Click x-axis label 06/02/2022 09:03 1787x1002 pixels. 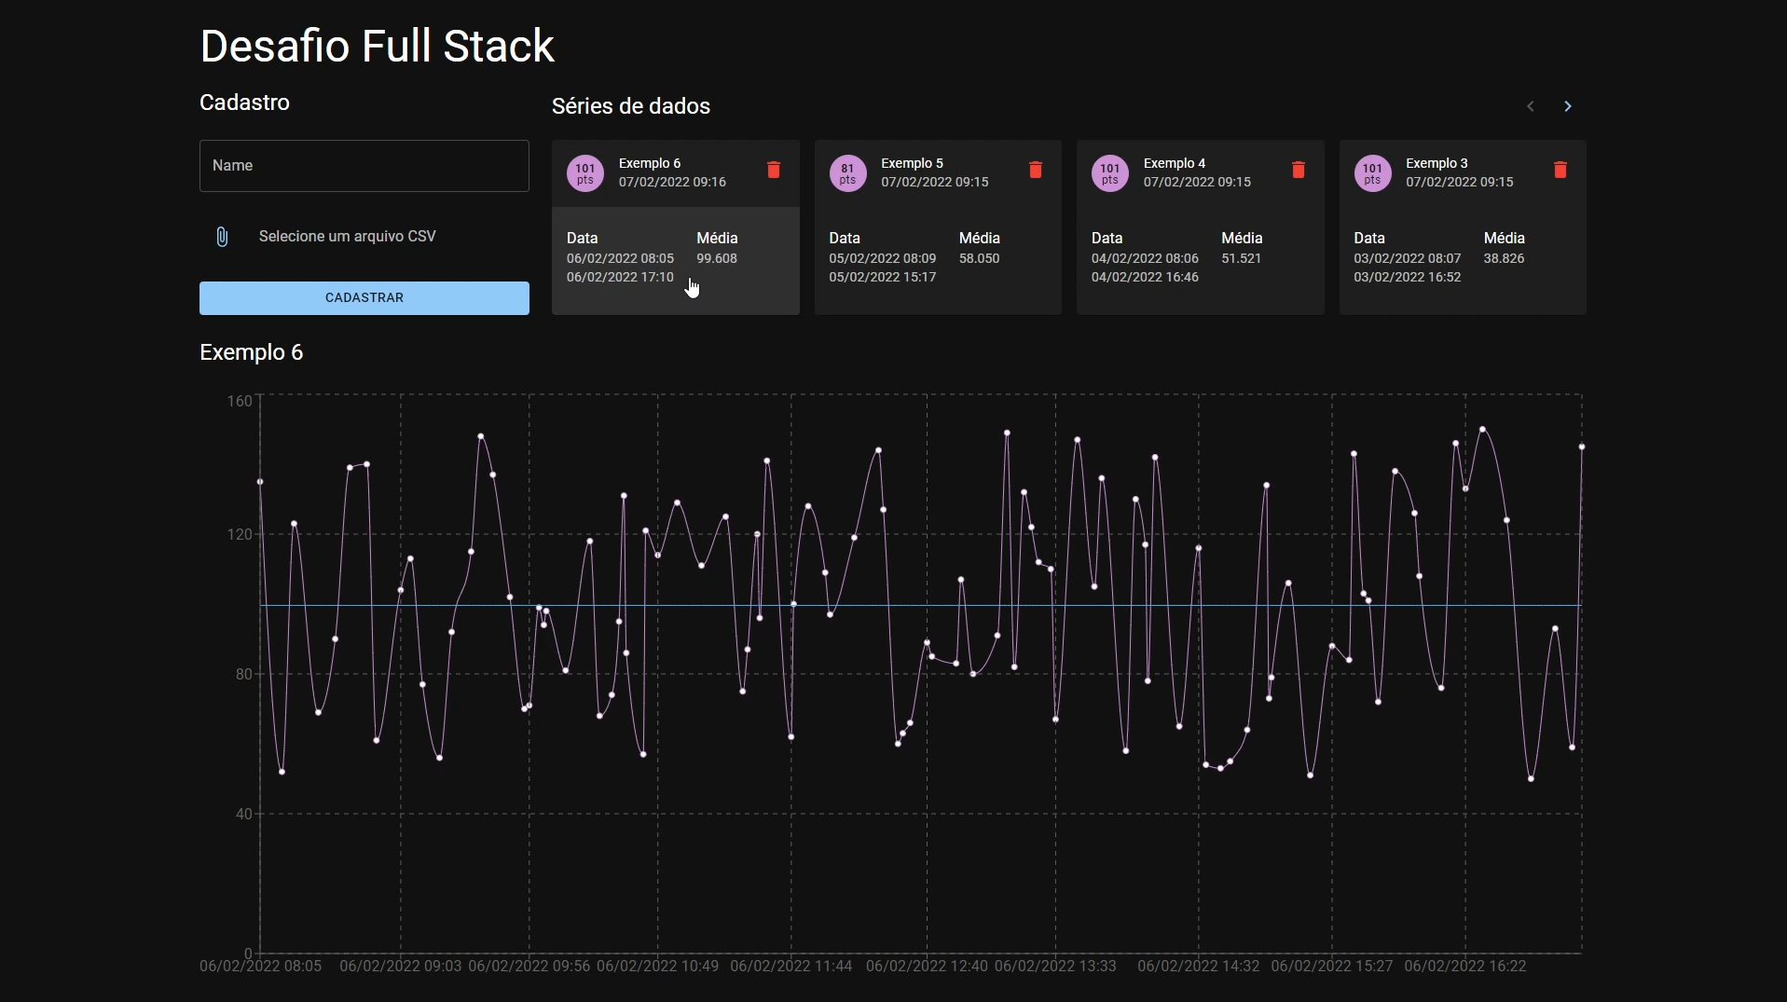401,967
